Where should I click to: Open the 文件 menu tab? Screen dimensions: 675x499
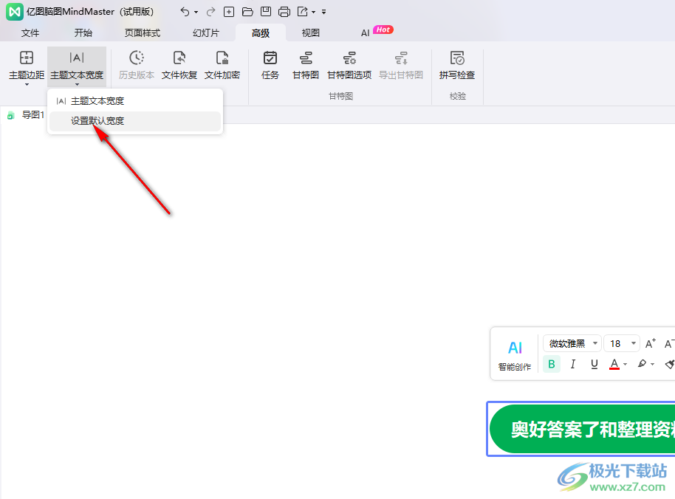click(x=30, y=33)
